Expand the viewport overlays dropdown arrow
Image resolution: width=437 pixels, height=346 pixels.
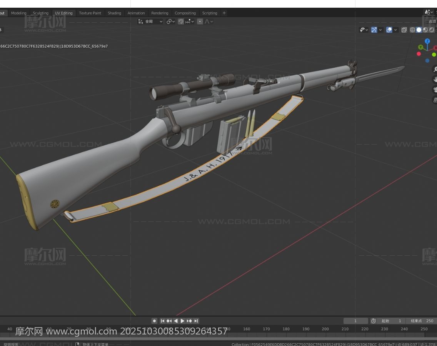(395, 30)
